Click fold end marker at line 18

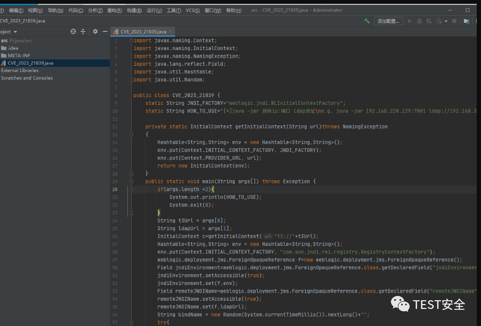click(131, 173)
